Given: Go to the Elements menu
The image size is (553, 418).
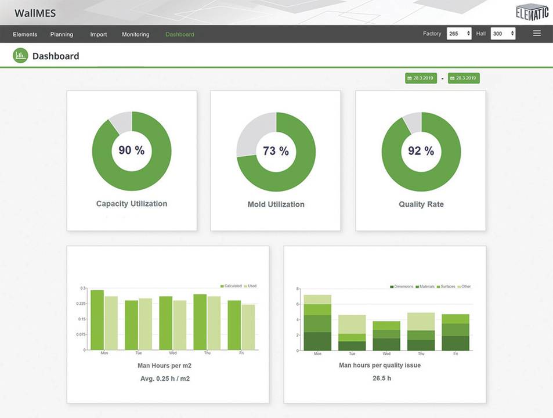Looking at the screenshot, I should [25, 34].
